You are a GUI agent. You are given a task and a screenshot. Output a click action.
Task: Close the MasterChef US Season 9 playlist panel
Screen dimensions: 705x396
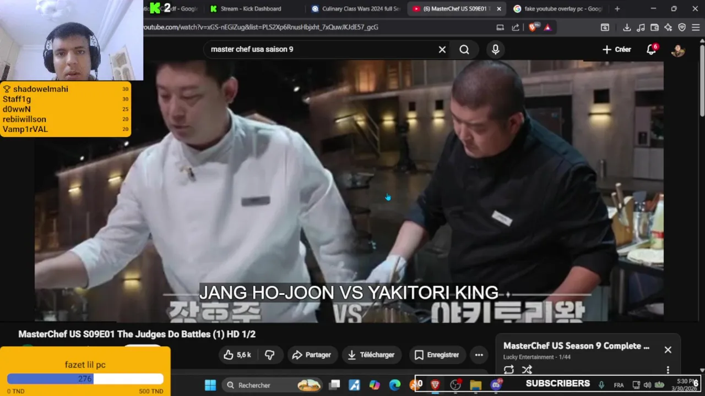point(668,350)
